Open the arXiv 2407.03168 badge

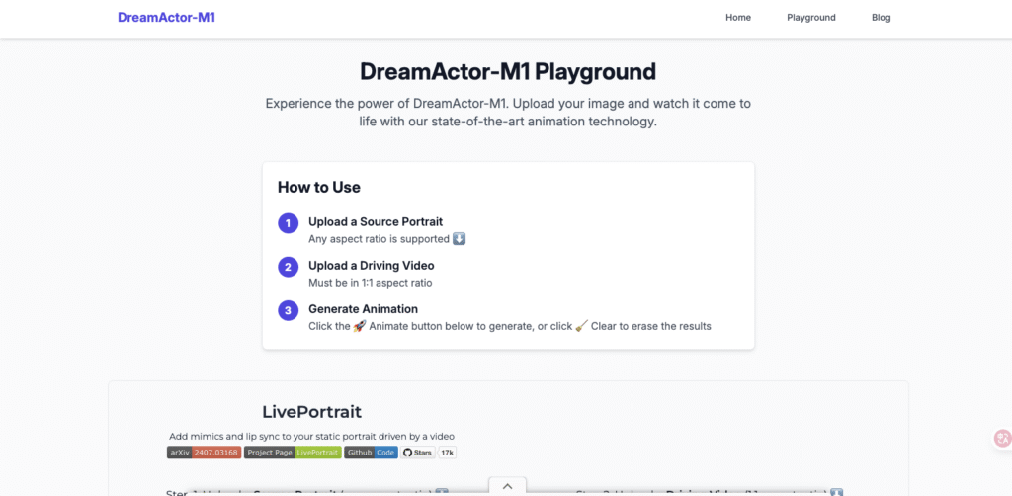tap(204, 453)
